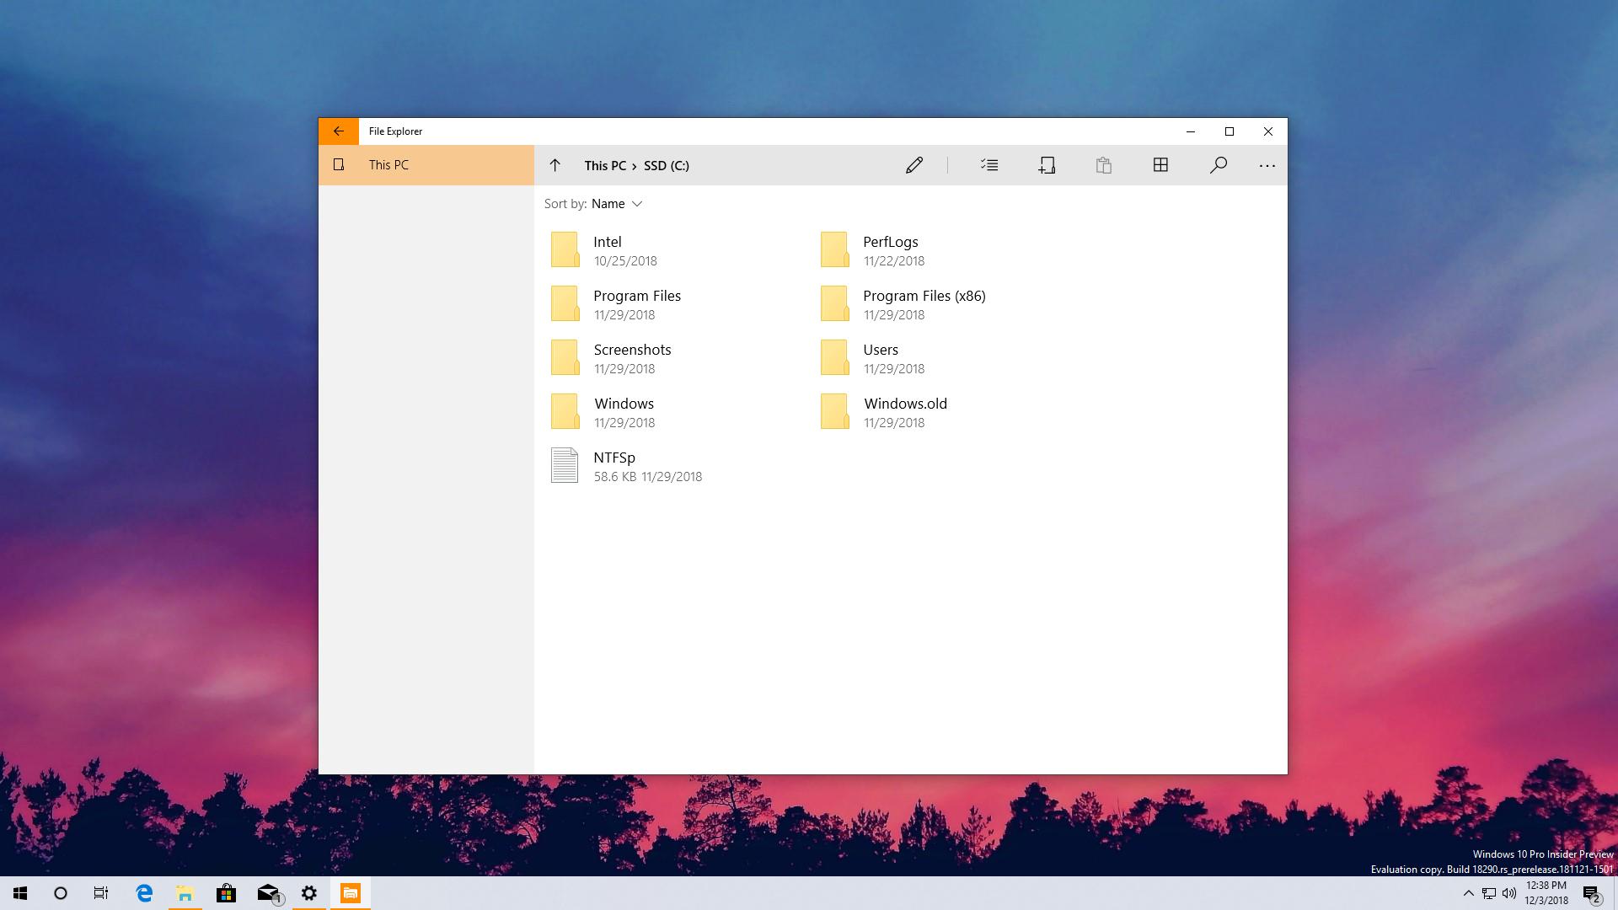Expand hidden icons in the system tray
1618x910 pixels.
click(1466, 892)
